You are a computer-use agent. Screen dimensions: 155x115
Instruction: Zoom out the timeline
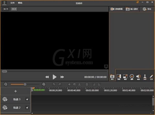[6, 84]
